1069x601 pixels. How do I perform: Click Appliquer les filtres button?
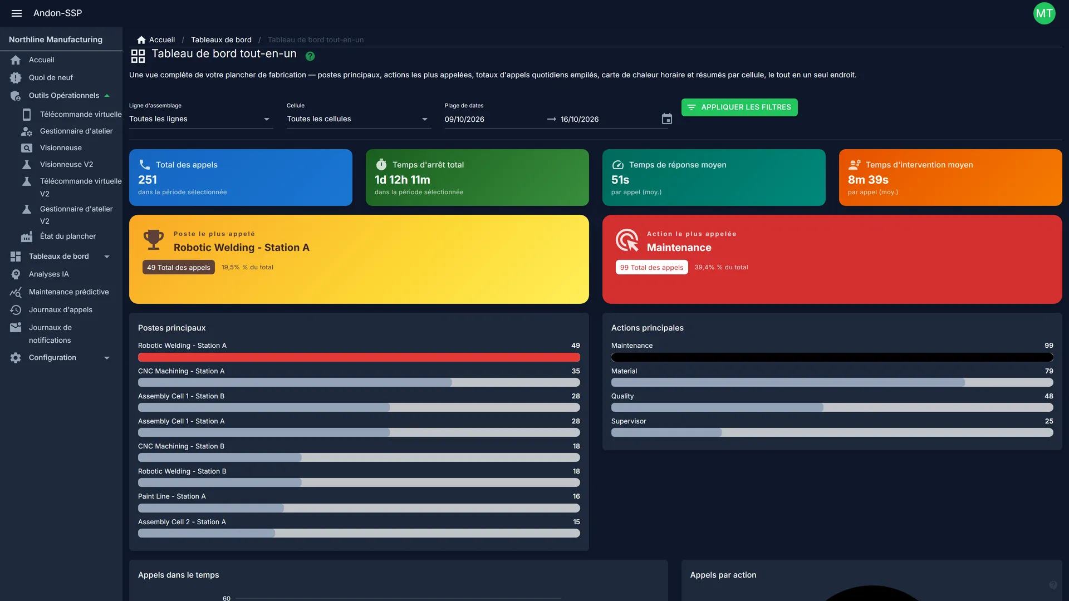coord(739,107)
